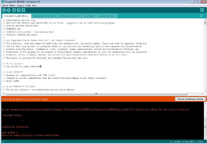Click the Verify sketch checkmark icon
The width and height of the screenshot is (207, 144).
tap(4, 10)
